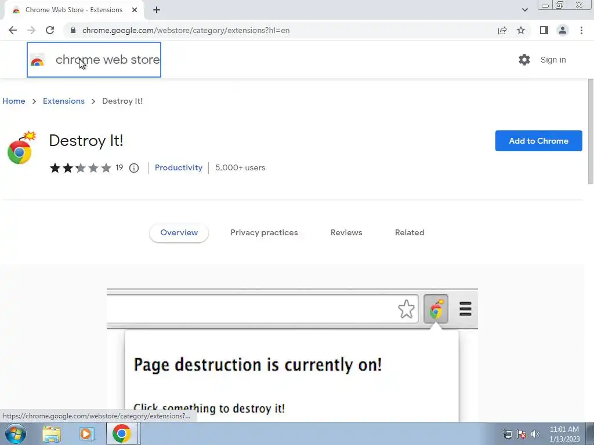
Task: Click the rating stars
Action: (x=80, y=167)
